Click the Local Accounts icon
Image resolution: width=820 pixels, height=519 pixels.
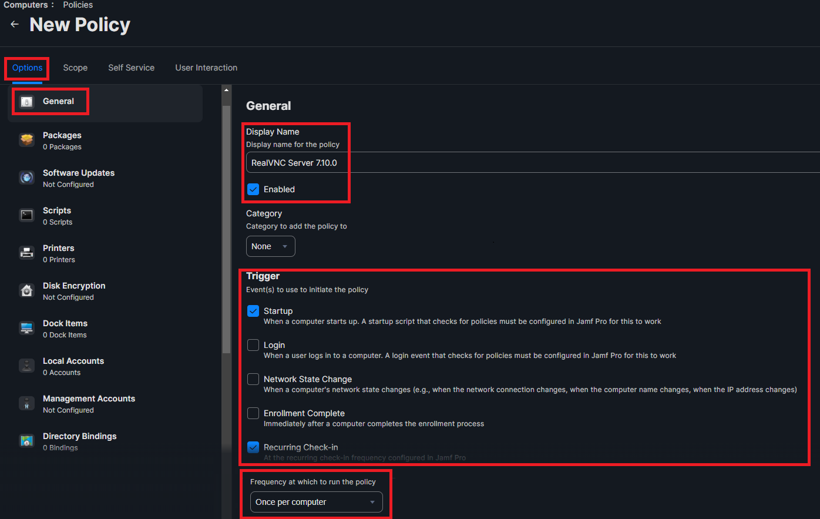tap(27, 366)
